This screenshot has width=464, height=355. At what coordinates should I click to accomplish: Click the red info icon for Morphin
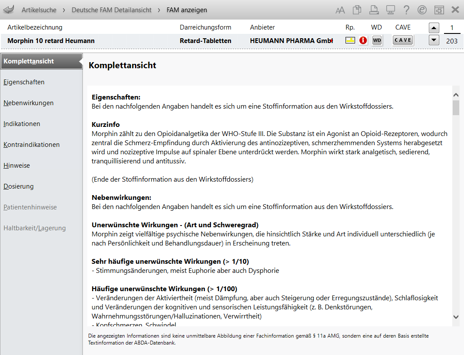tap(363, 40)
